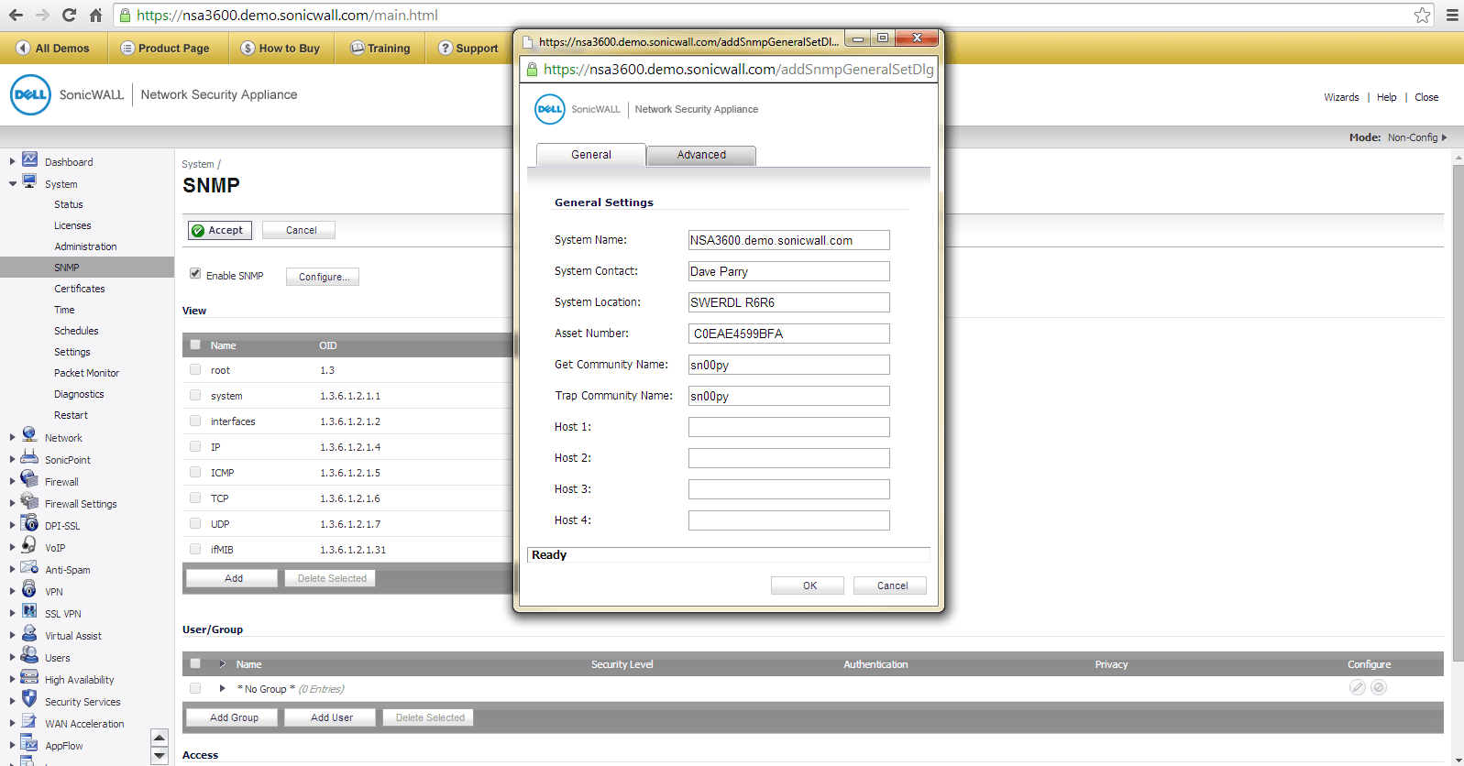Click OK in the SNMP dialog

(808, 585)
